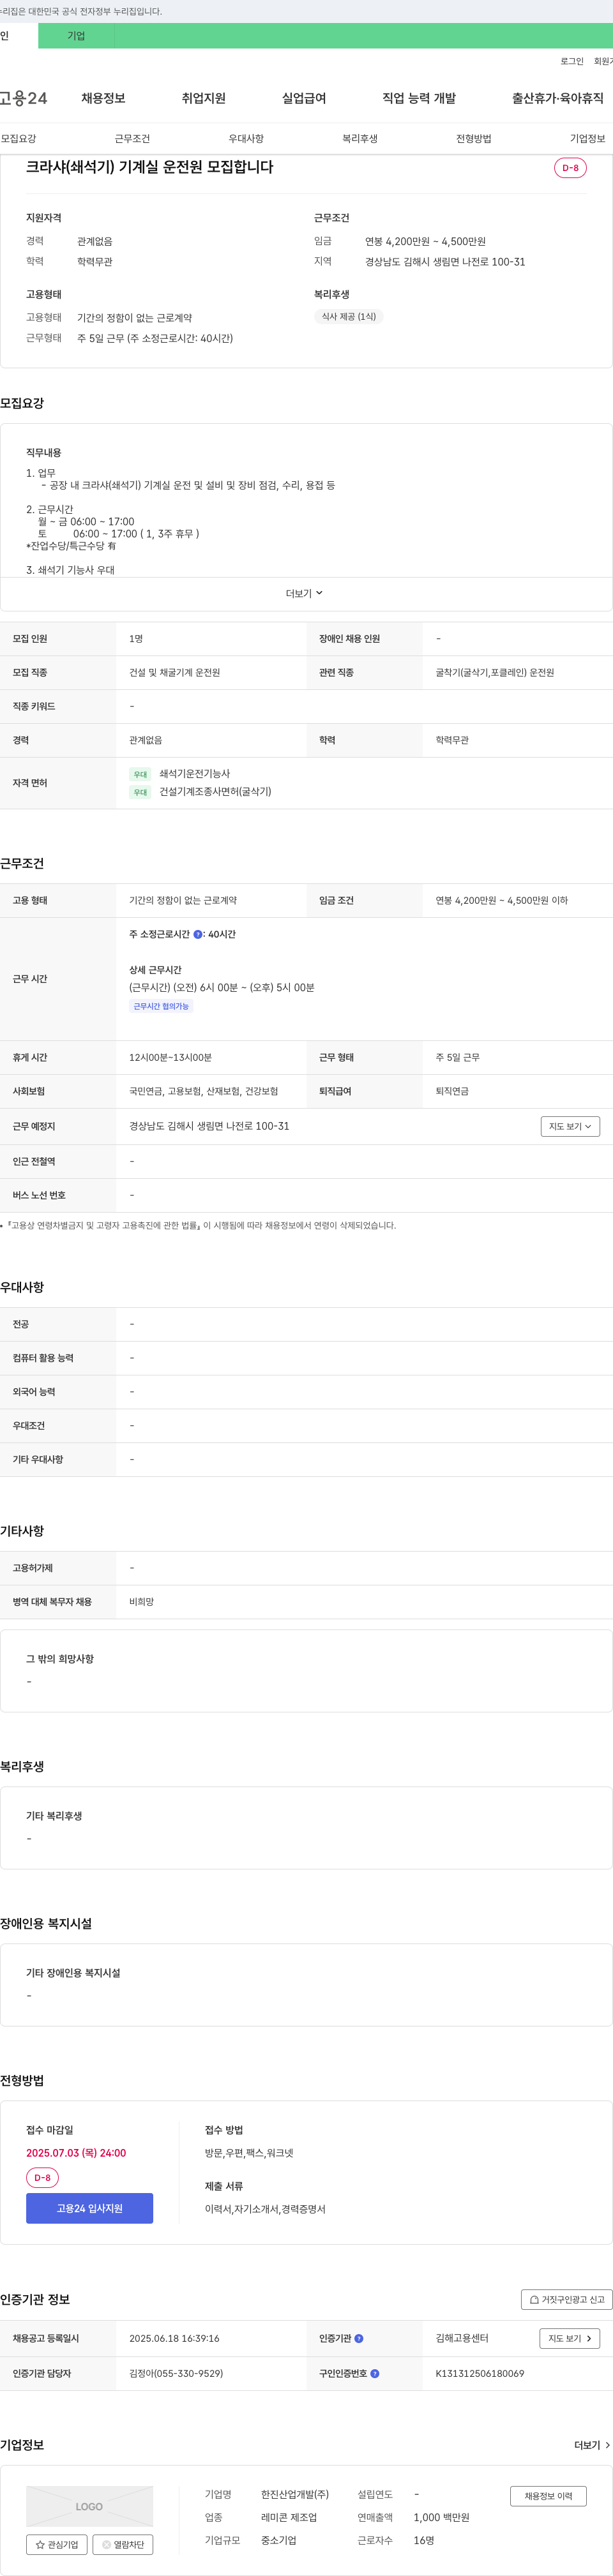Block viewing with 열람차단 button
Image resolution: width=613 pixels, height=2576 pixels.
(x=123, y=2545)
